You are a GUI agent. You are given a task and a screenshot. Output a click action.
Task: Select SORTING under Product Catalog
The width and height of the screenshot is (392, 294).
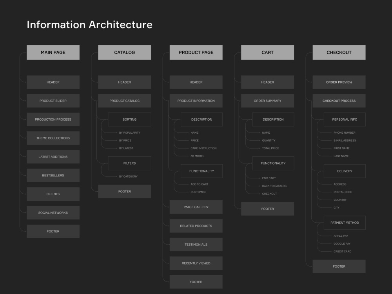(x=129, y=119)
